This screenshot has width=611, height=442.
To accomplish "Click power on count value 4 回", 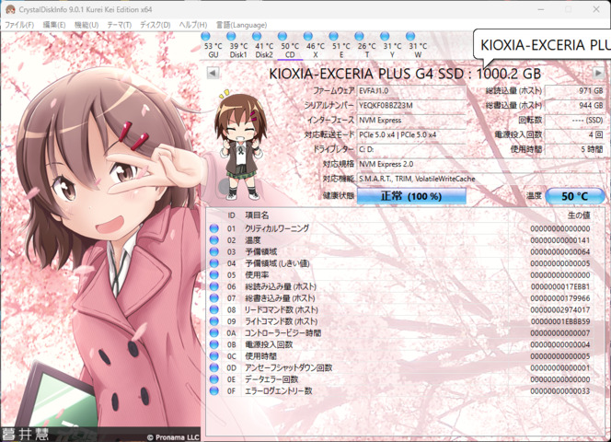I will coord(575,134).
